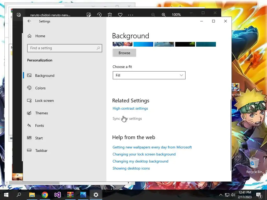Open the Windows Start menu

6,195
